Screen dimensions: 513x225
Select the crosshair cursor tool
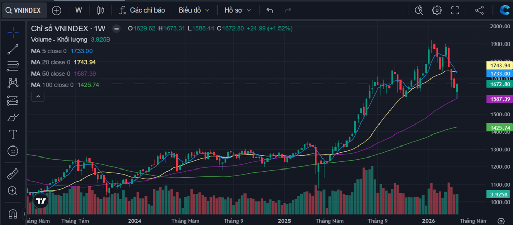tap(13, 32)
